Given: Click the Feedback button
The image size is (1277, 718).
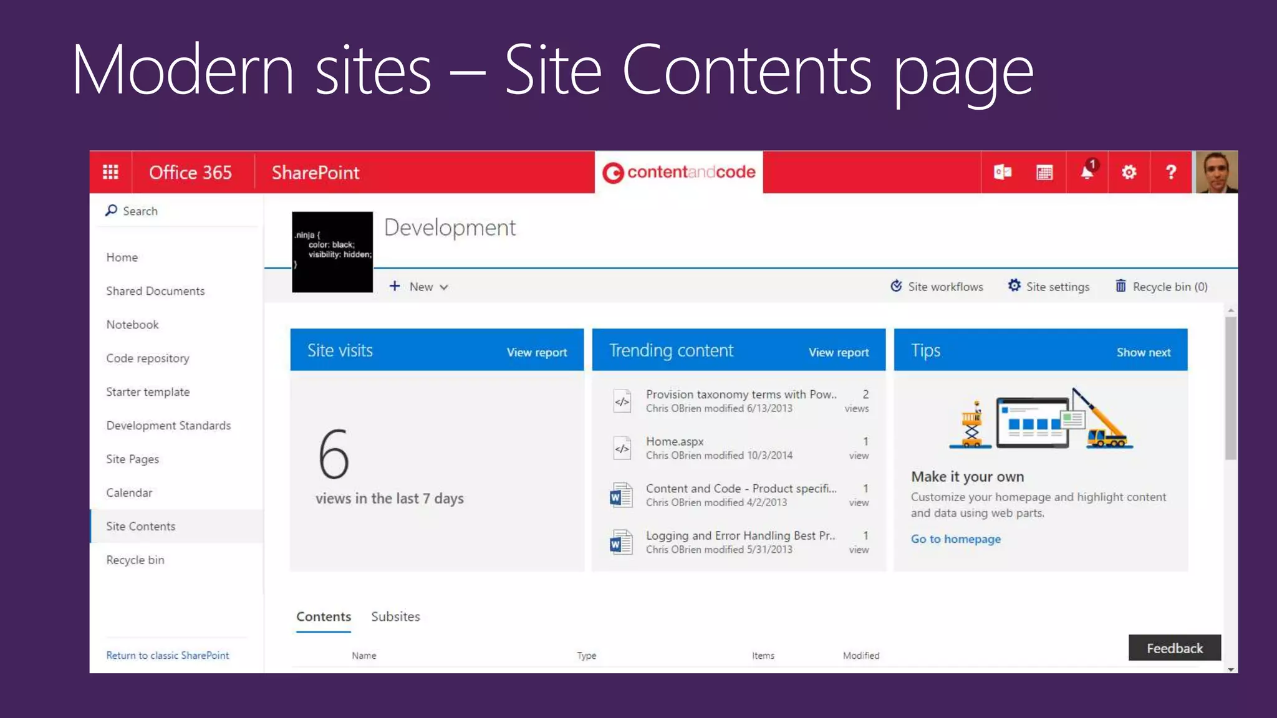Looking at the screenshot, I should coord(1174,648).
